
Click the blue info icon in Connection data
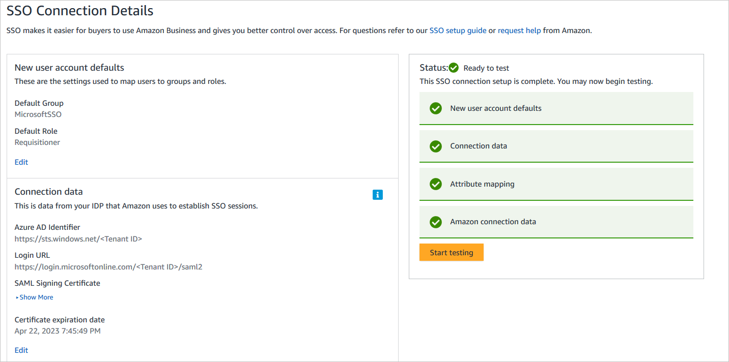pyautogui.click(x=378, y=195)
